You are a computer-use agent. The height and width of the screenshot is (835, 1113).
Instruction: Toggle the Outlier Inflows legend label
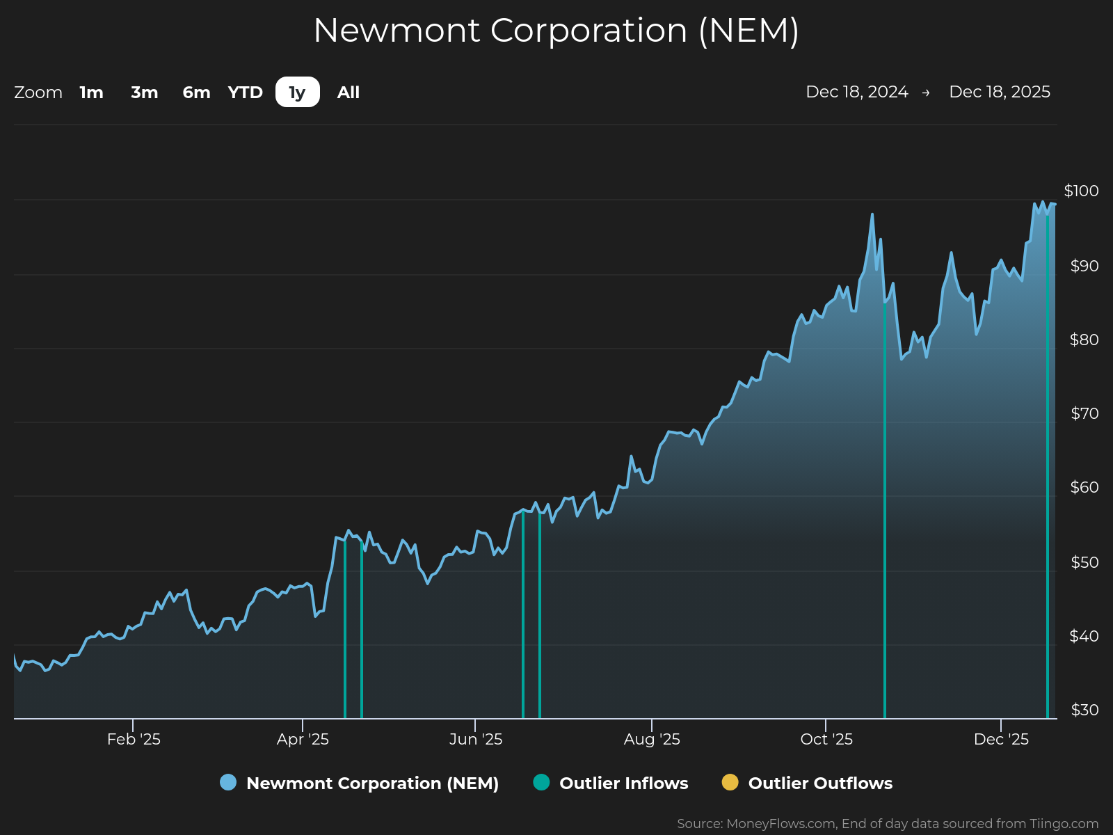[624, 784]
